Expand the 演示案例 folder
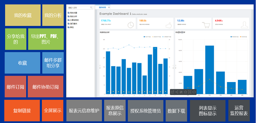 pos(72,24)
